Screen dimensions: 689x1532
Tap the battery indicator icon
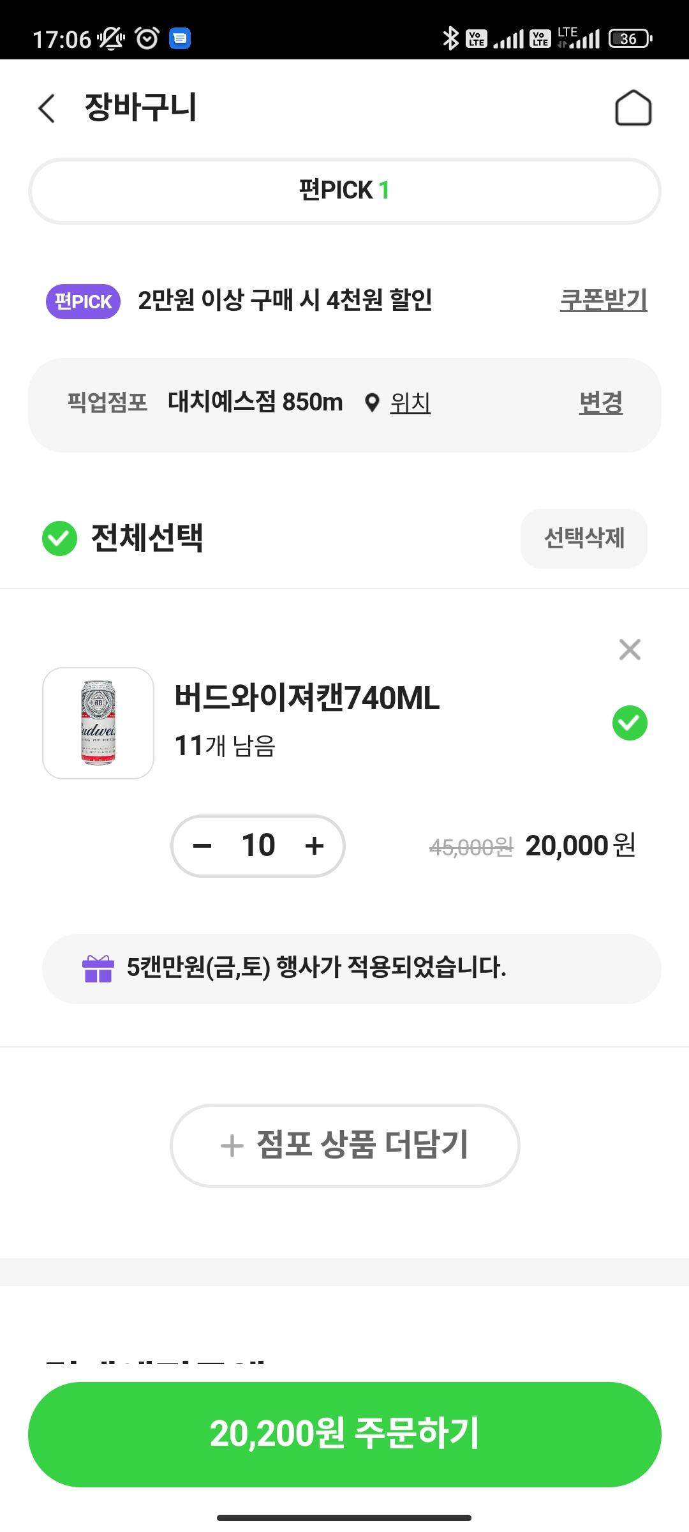point(630,38)
